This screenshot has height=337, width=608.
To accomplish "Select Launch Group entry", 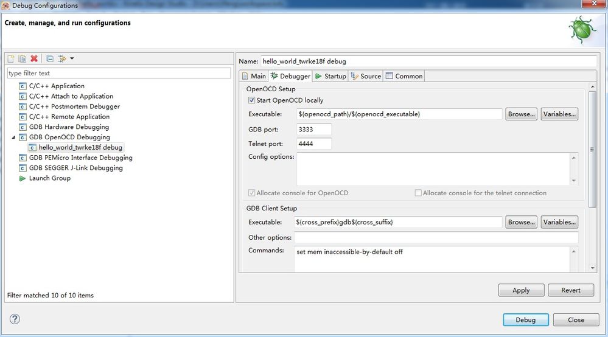I will click(x=50, y=178).
